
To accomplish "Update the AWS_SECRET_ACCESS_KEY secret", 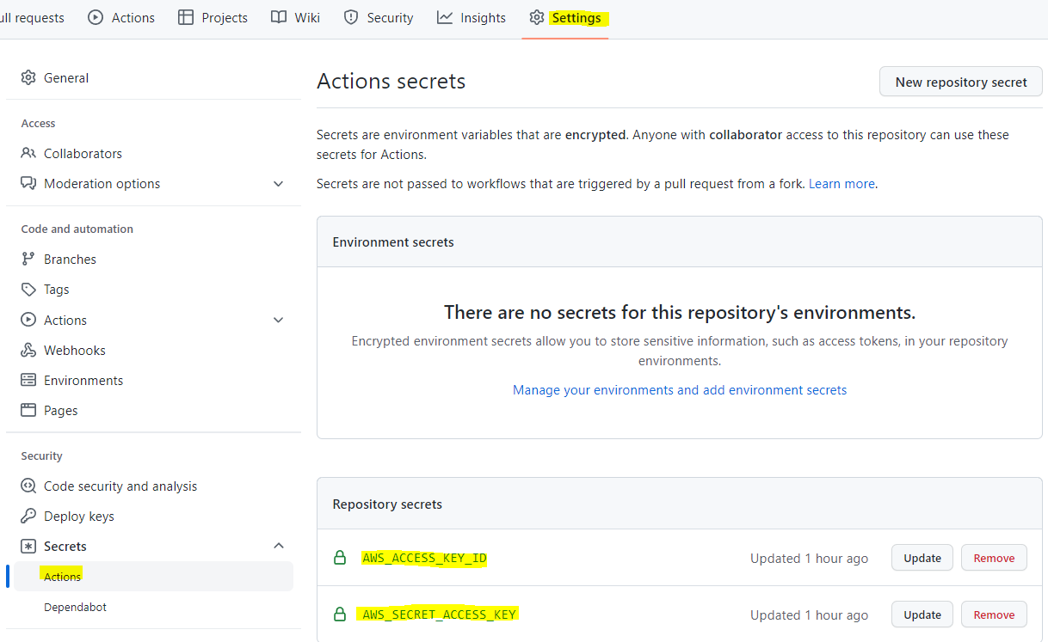I will [x=922, y=614].
